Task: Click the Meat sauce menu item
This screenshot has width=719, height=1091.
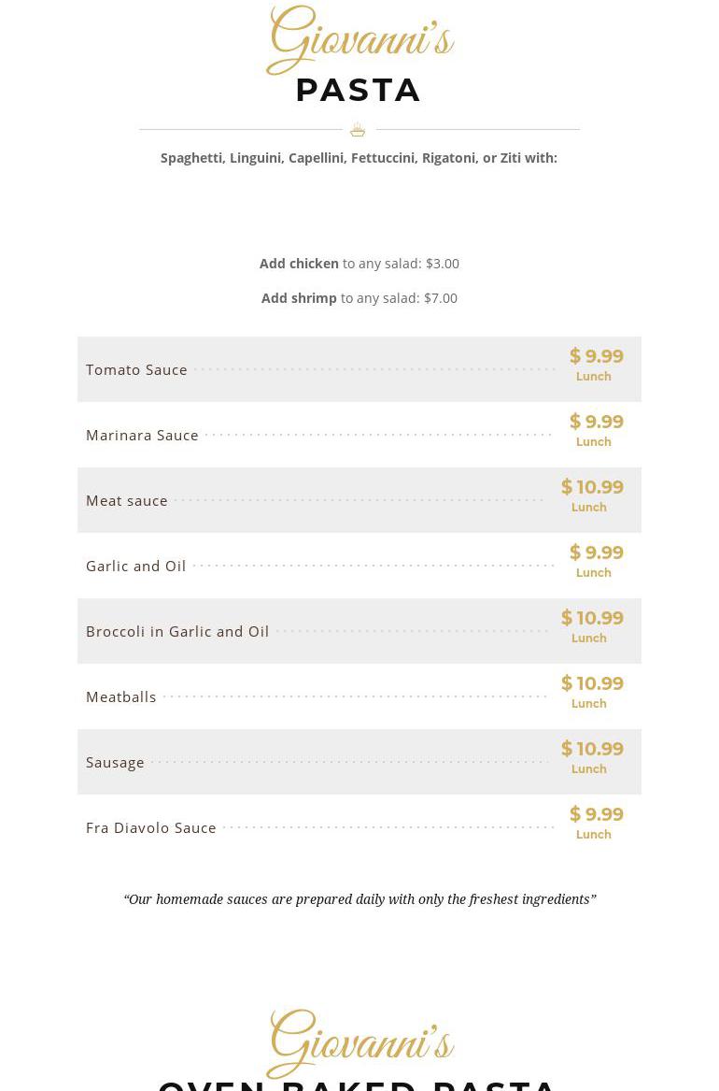Action: (127, 501)
